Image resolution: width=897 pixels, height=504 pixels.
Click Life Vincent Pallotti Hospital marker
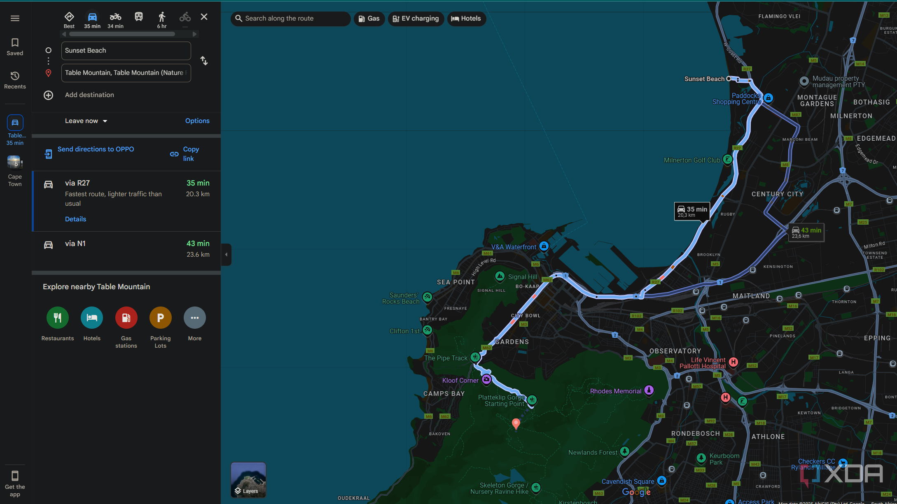coord(733,362)
